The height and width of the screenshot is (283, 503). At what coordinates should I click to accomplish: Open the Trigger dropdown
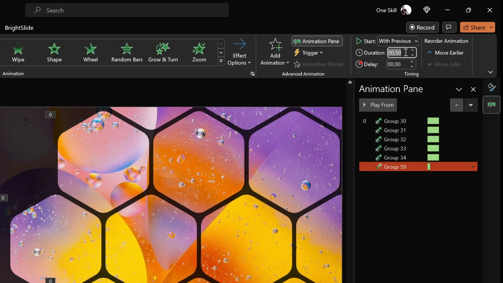coord(309,53)
